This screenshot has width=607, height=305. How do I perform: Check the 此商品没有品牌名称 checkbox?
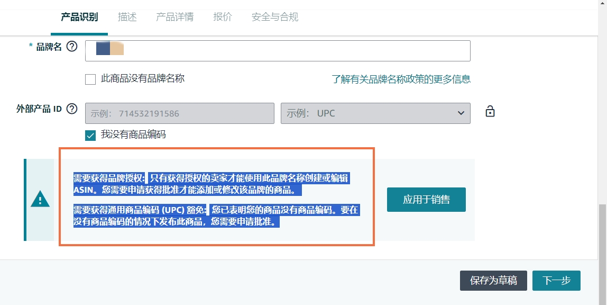click(x=90, y=79)
